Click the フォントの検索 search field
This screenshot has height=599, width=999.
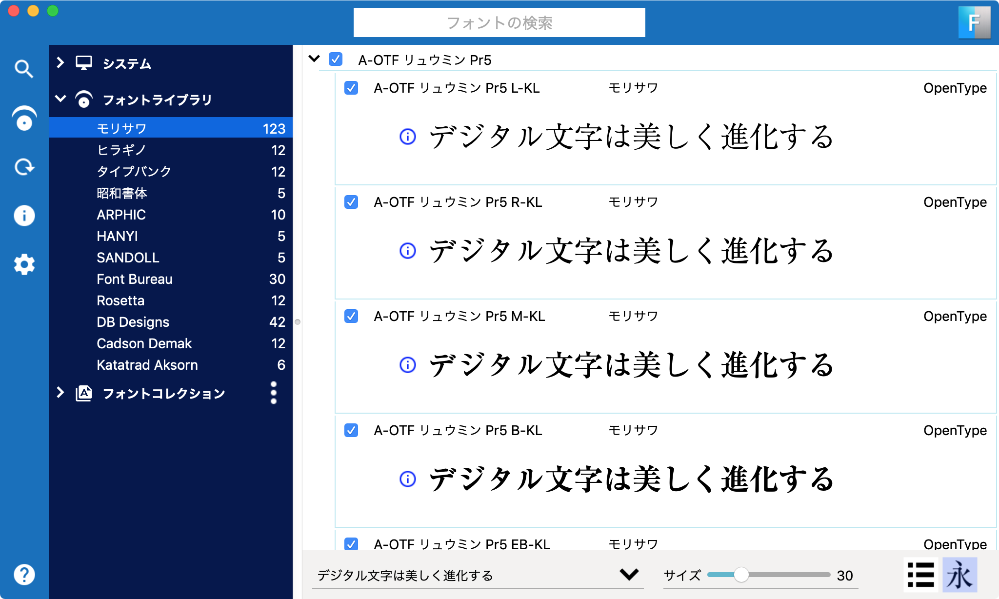pyautogui.click(x=499, y=22)
